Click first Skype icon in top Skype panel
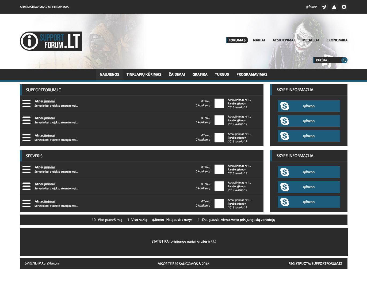This screenshot has width=367, height=284. (285, 106)
